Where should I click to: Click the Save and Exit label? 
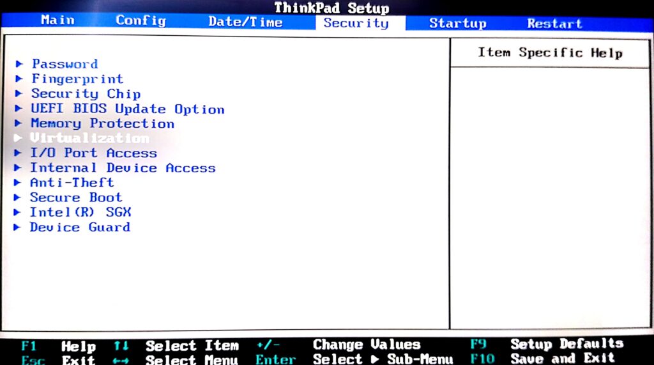(x=562, y=358)
